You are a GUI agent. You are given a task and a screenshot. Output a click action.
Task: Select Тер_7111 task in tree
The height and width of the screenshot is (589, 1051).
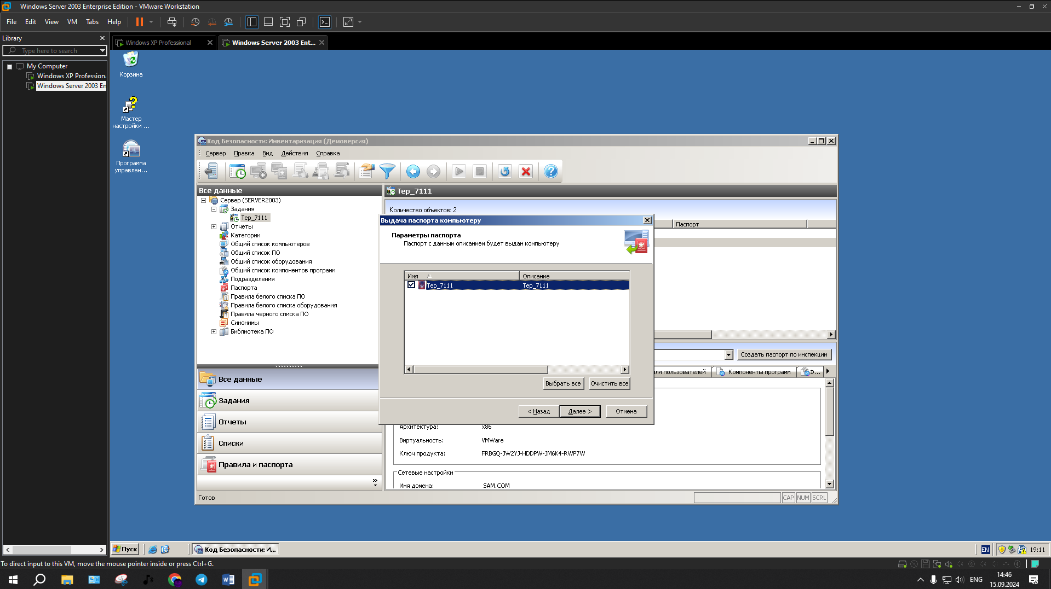click(254, 218)
